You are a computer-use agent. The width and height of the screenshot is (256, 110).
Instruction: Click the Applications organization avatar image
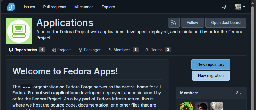click(x=19, y=31)
